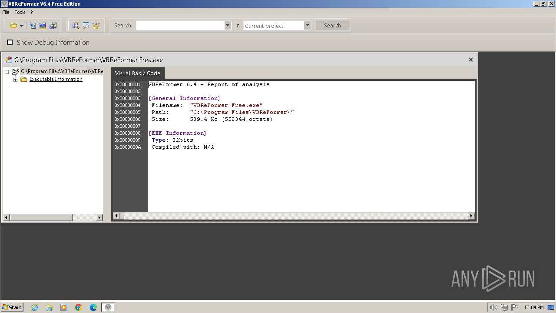Minimize the VBReFormer window
The height and width of the screenshot is (313, 556).
pos(536,3)
